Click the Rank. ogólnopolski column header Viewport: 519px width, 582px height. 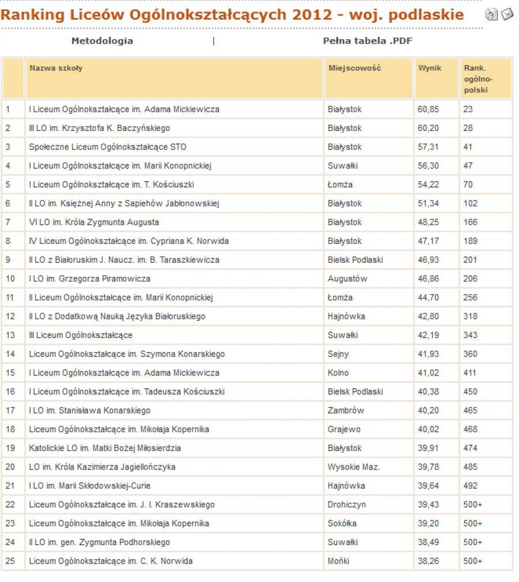coord(478,79)
